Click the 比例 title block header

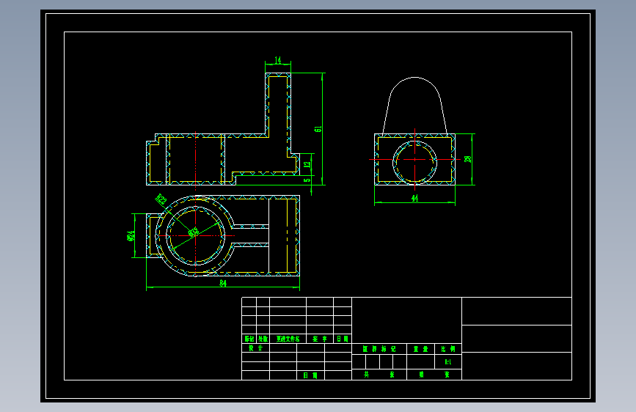(448, 349)
